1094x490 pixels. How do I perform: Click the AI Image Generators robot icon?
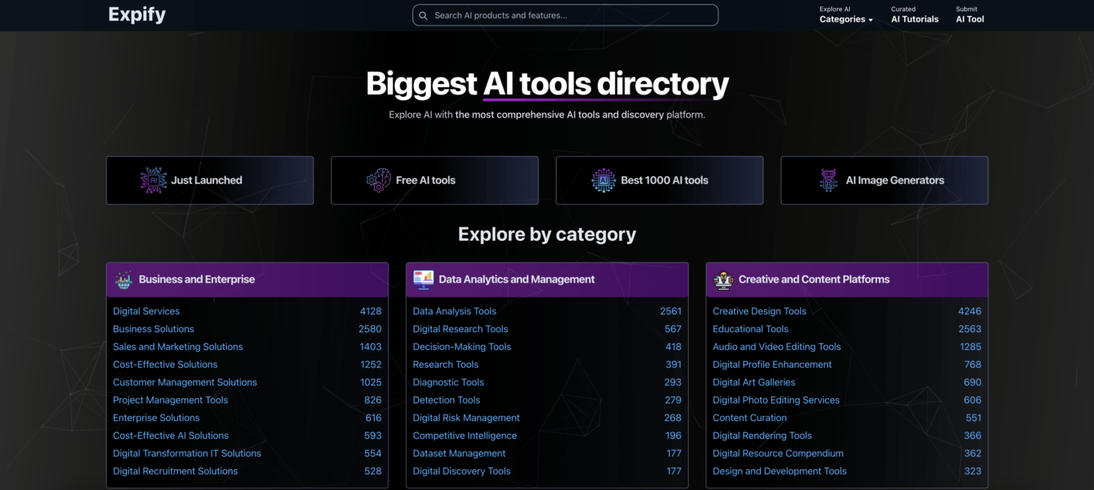pyautogui.click(x=829, y=180)
